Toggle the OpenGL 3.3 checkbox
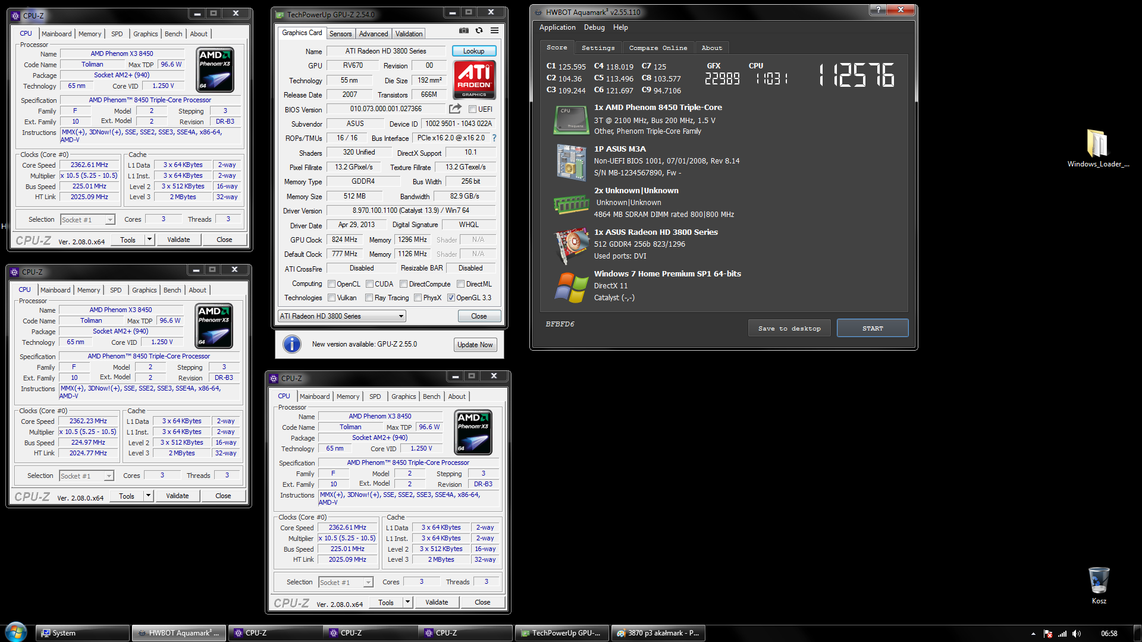 pyautogui.click(x=451, y=298)
